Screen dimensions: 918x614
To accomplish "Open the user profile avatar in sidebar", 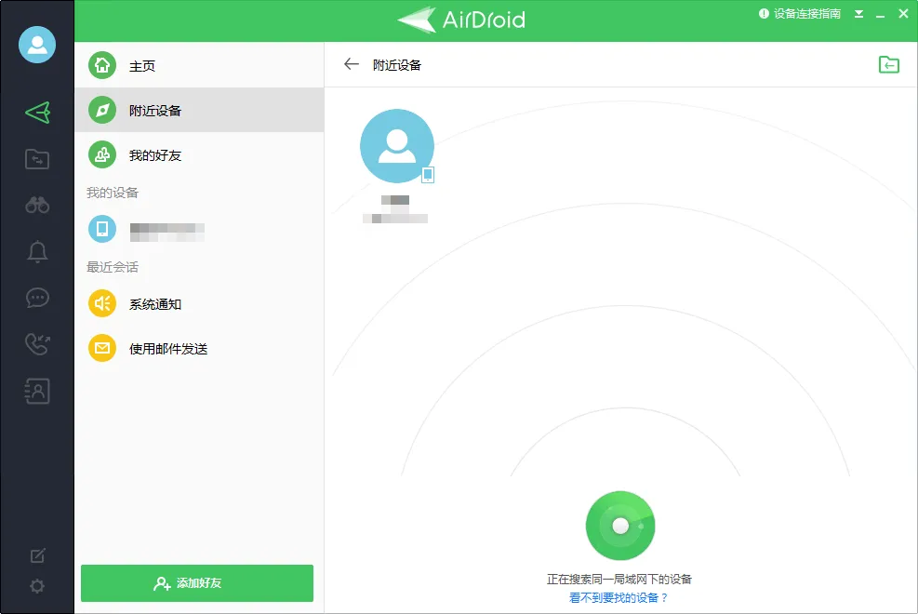I will click(37, 45).
